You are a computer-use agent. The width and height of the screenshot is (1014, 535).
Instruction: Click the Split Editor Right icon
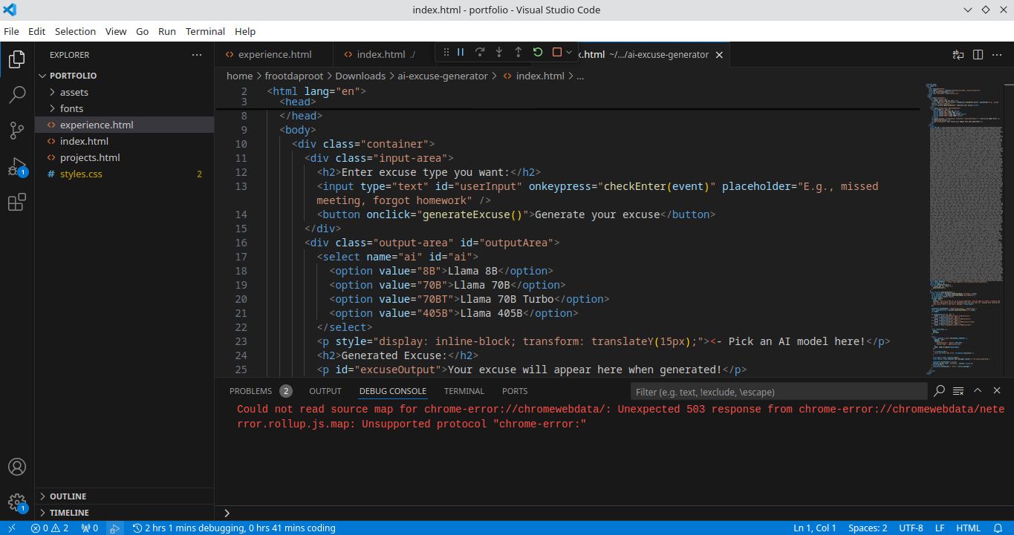click(x=978, y=54)
